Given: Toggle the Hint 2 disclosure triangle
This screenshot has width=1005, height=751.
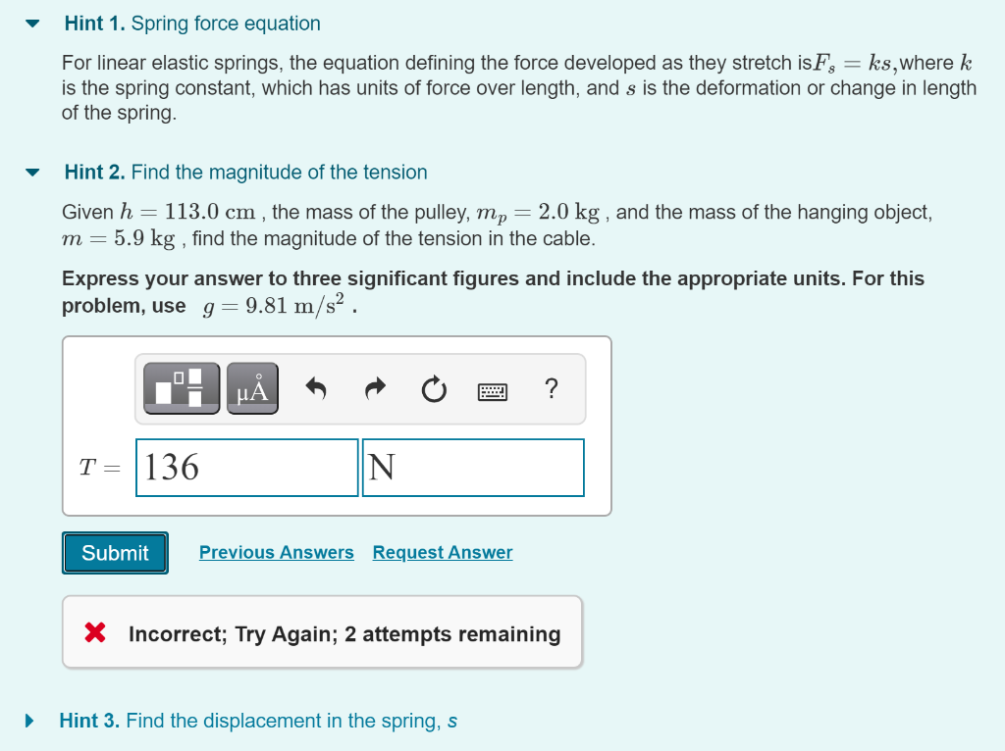Looking at the screenshot, I should (x=32, y=171).
